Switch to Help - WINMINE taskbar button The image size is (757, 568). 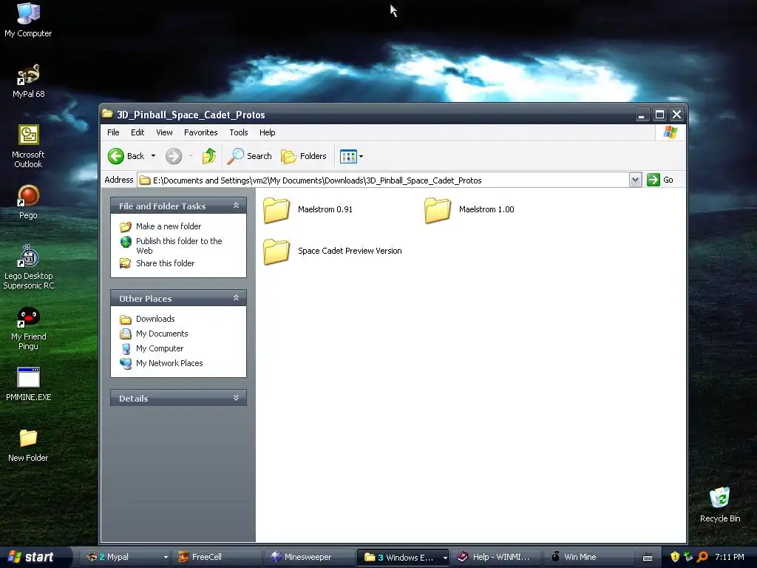pos(496,557)
